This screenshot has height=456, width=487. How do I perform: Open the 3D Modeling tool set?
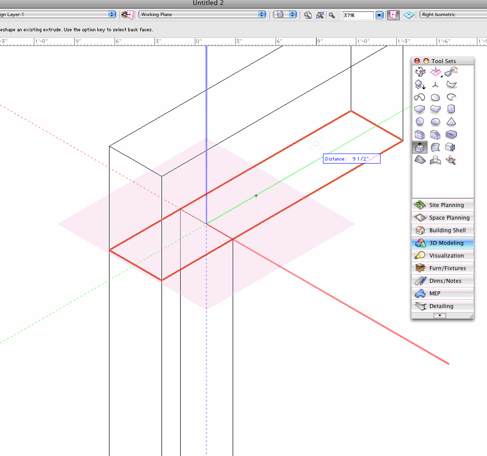[443, 243]
